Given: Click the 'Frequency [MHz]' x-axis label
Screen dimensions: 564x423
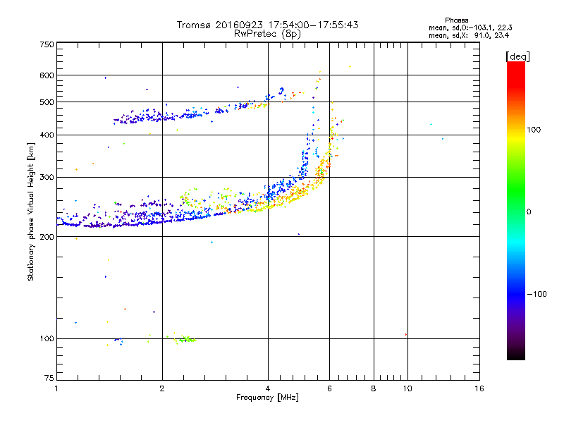Looking at the screenshot, I should tap(267, 398).
